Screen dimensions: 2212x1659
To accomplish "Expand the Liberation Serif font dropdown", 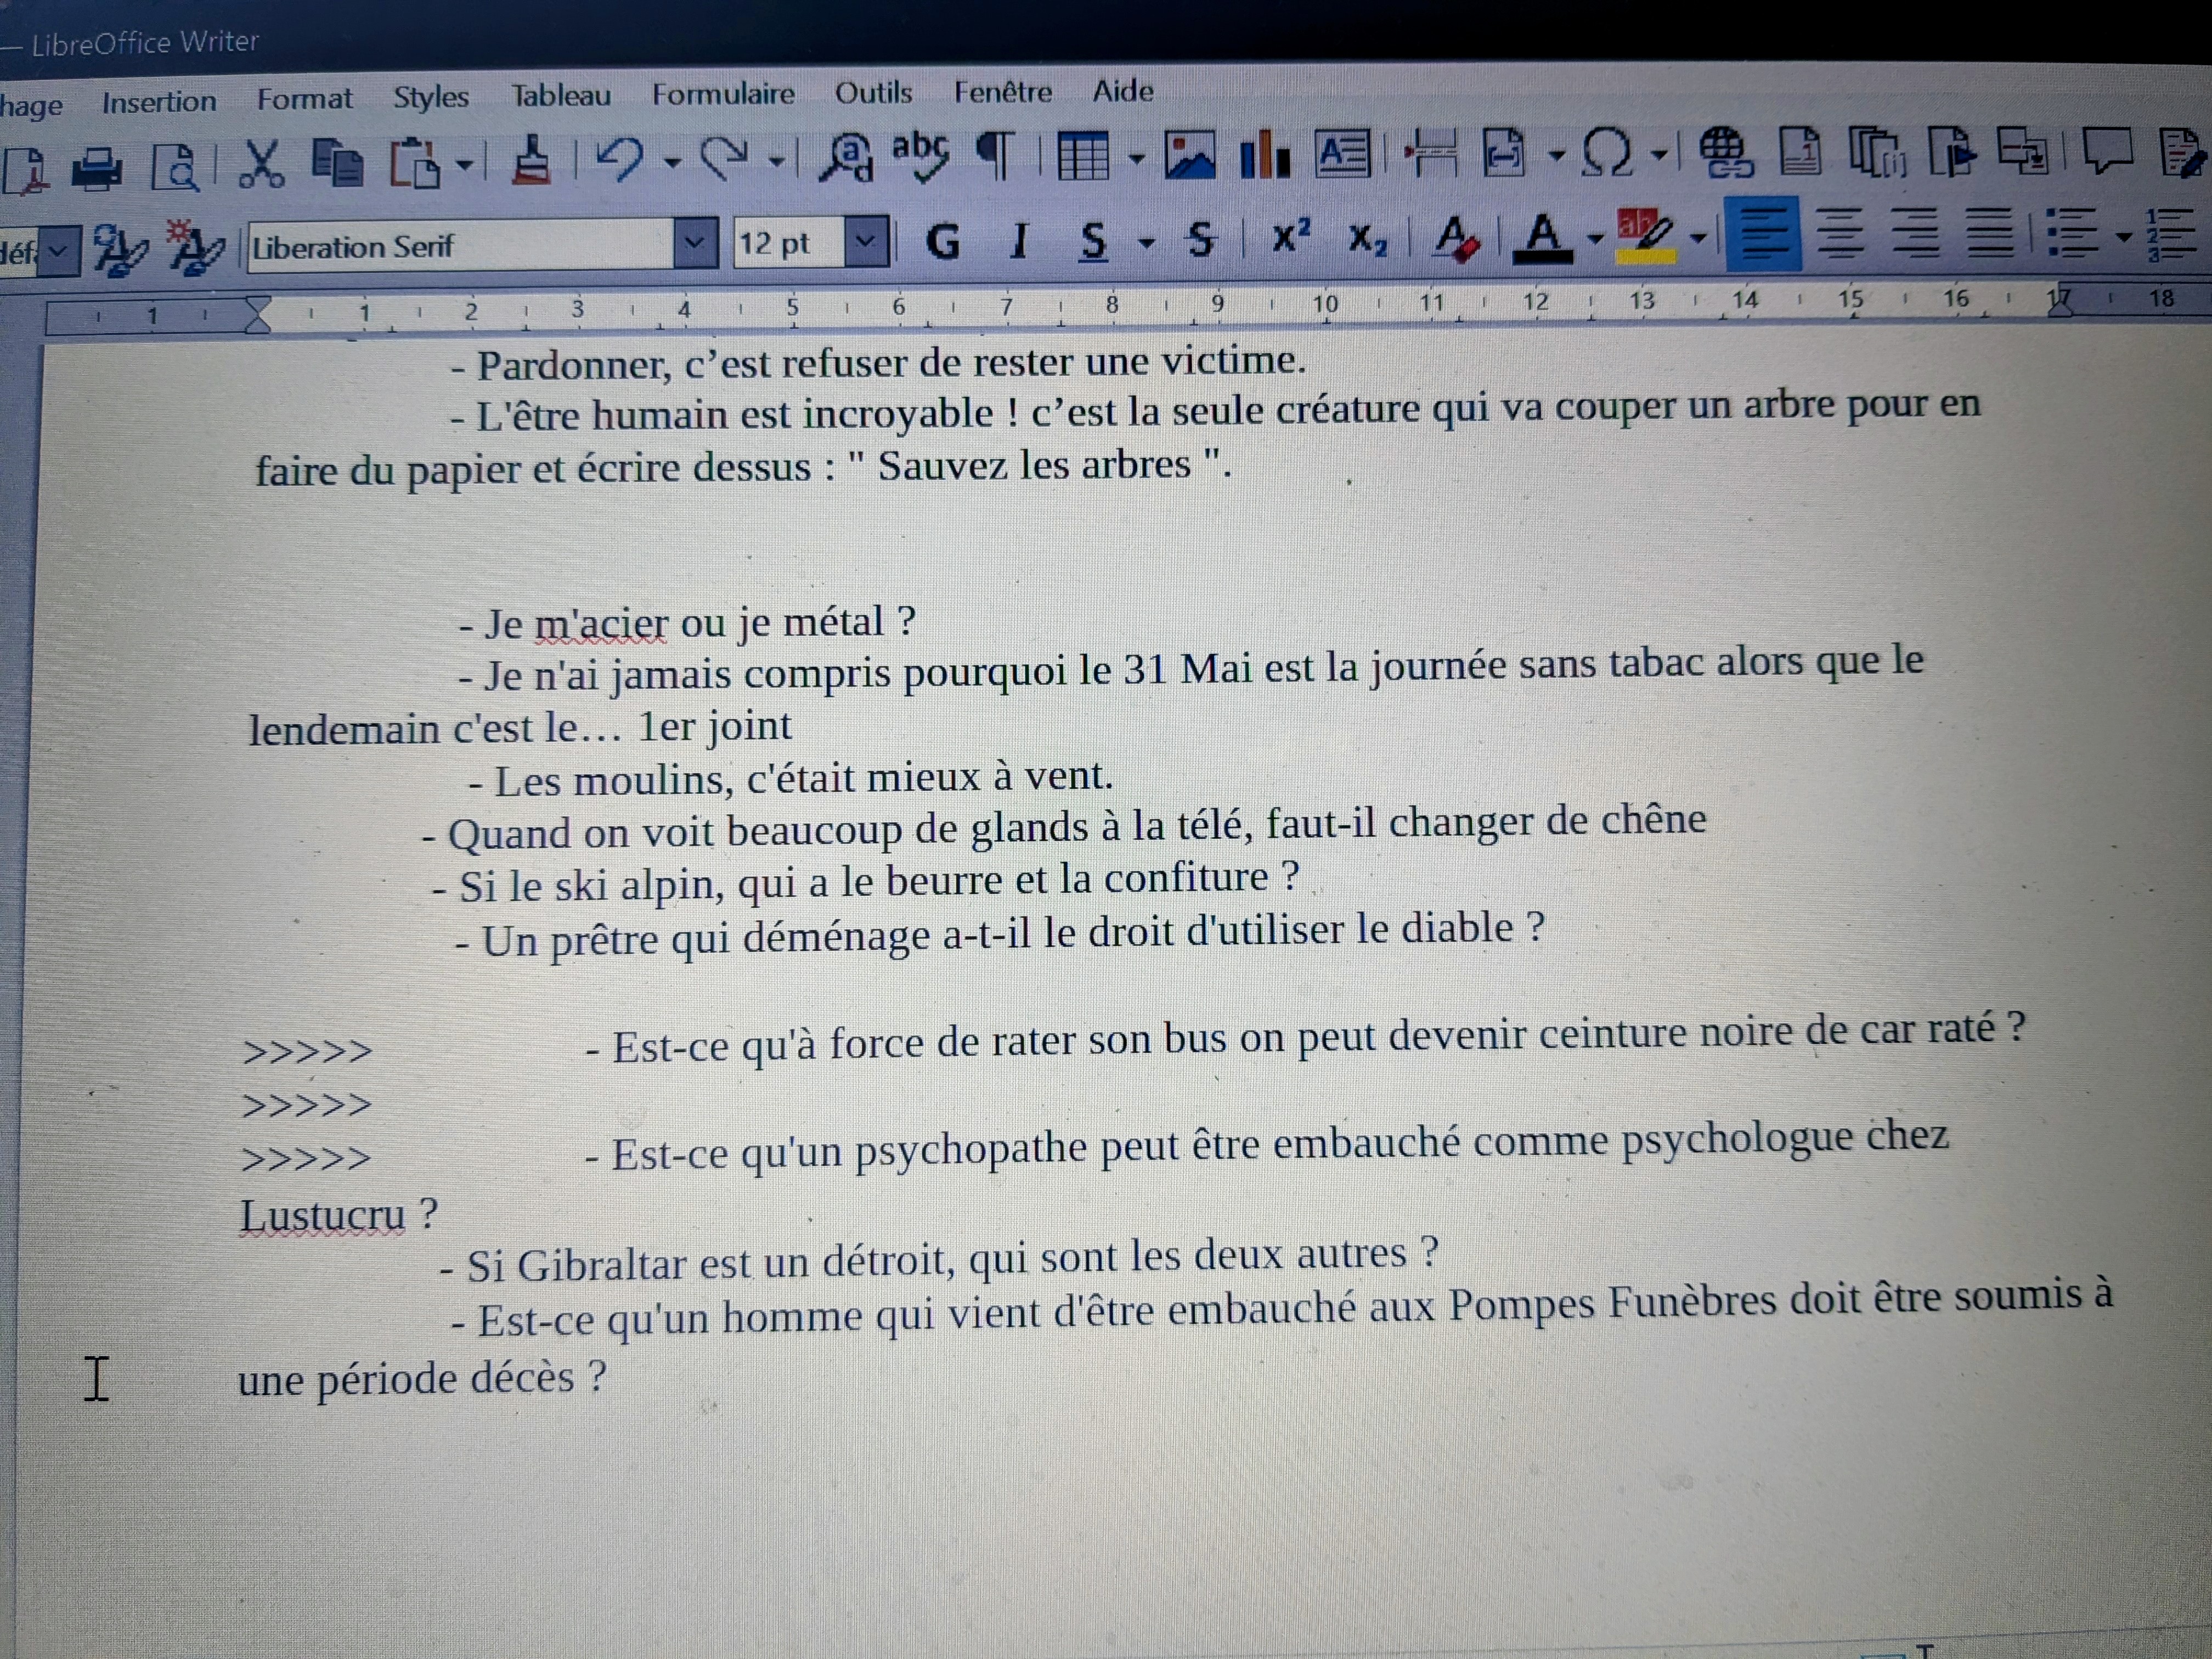I will point(695,243).
